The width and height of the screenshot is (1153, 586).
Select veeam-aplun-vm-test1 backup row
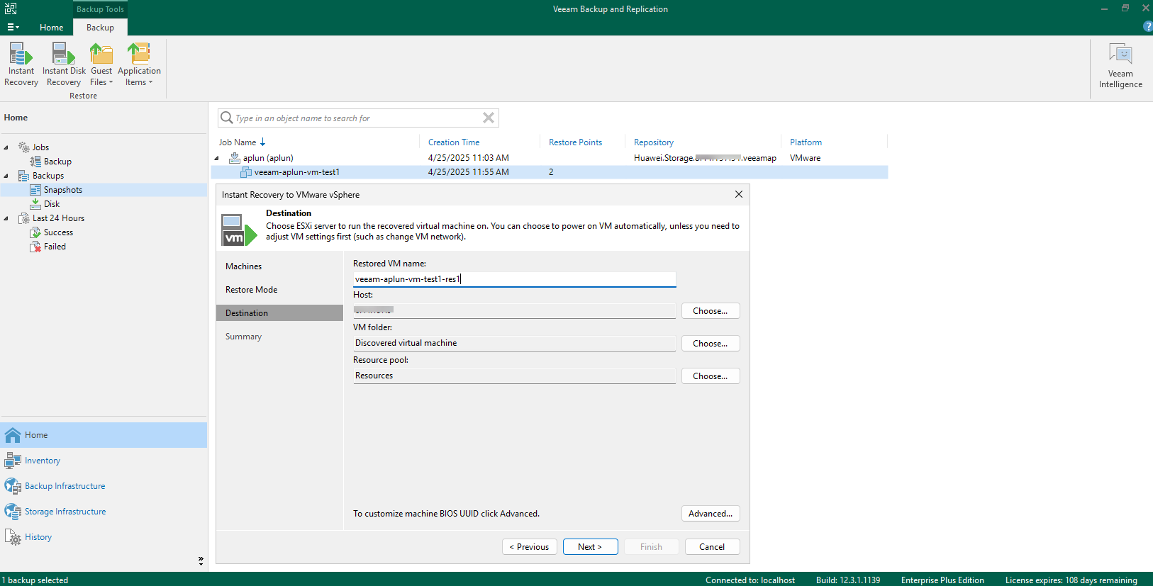tap(550, 172)
